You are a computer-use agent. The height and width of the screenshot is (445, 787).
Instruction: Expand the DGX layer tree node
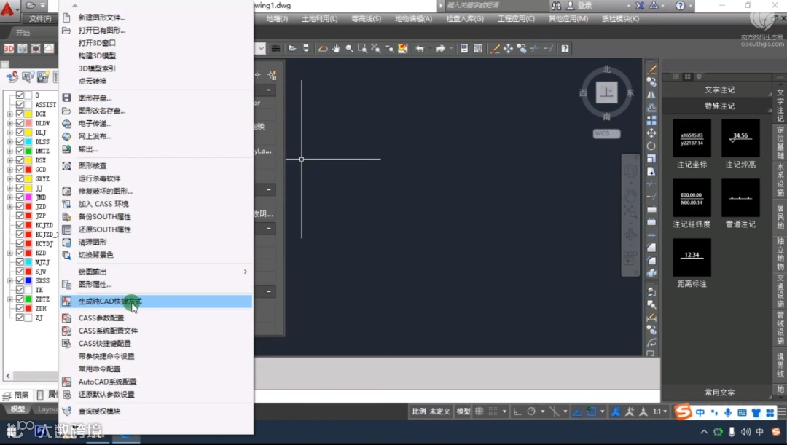click(x=10, y=114)
